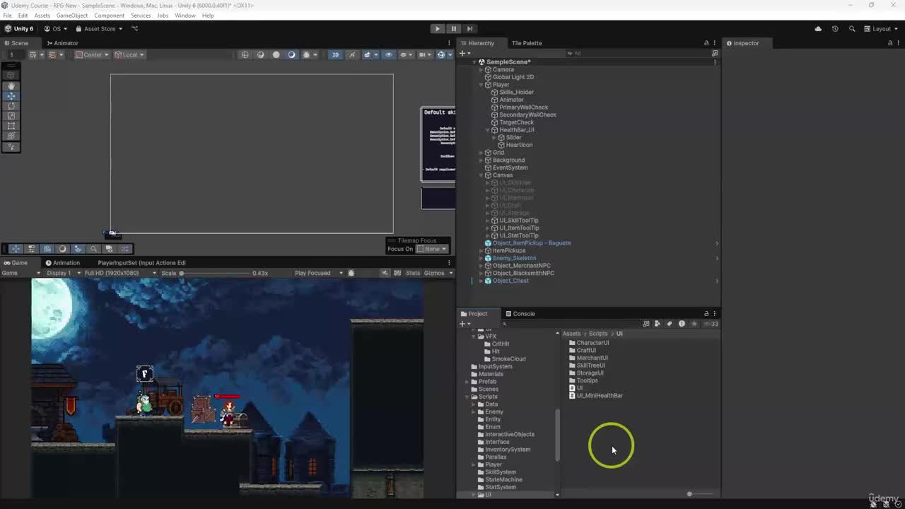Click Favorites star icon in Project panel
The width and height of the screenshot is (905, 509).
click(694, 324)
